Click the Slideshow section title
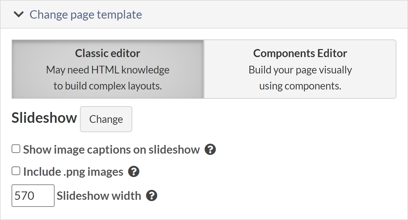Image resolution: width=408 pixels, height=220 pixels. (44, 118)
